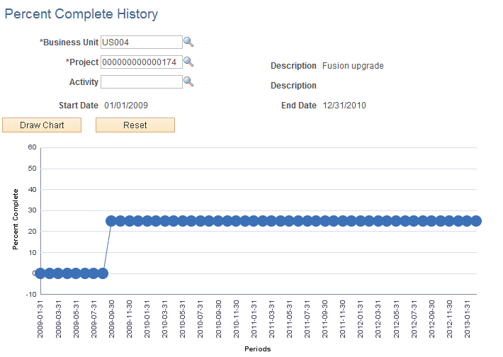The height and width of the screenshot is (357, 503).
Task: Click the Draw Chart button
Action: coord(42,125)
